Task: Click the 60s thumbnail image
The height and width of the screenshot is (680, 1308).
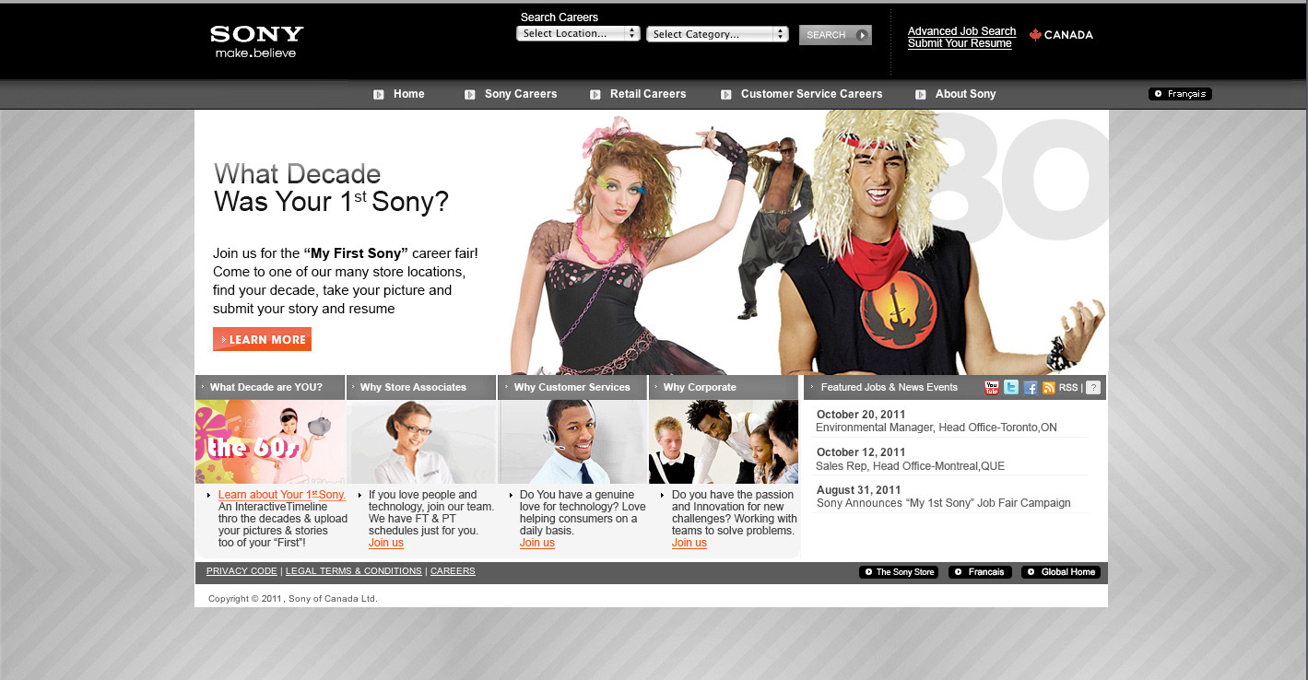Action: (x=270, y=441)
